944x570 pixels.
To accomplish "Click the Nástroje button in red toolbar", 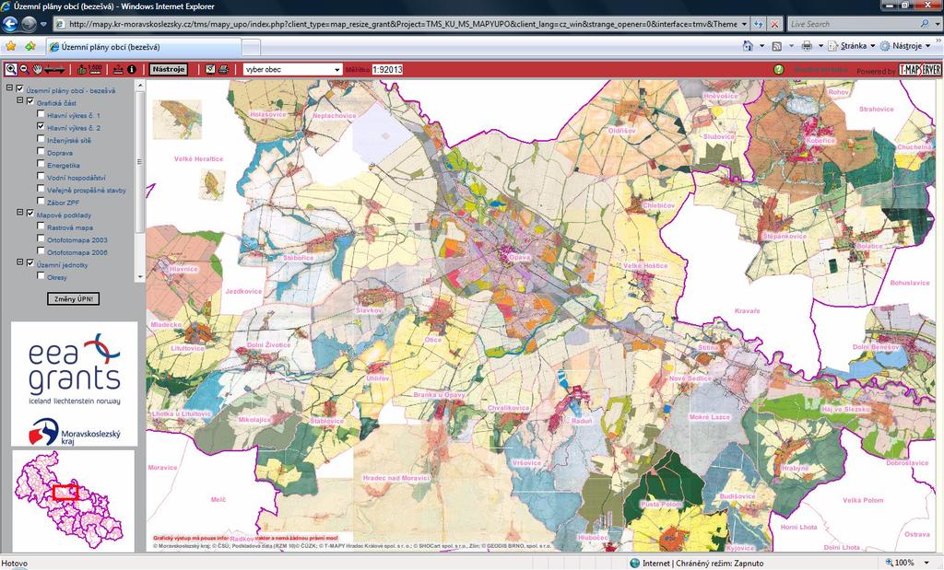I will click(168, 69).
